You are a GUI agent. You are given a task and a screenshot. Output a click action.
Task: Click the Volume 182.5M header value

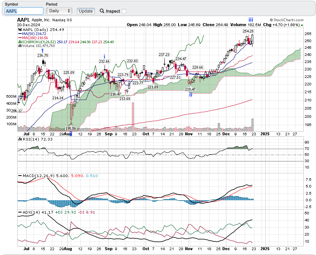[x=246, y=25]
